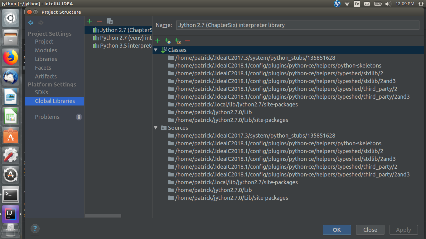426x239 pixels.
Task: Open Problems to view the 8 issues
Action: (x=47, y=117)
